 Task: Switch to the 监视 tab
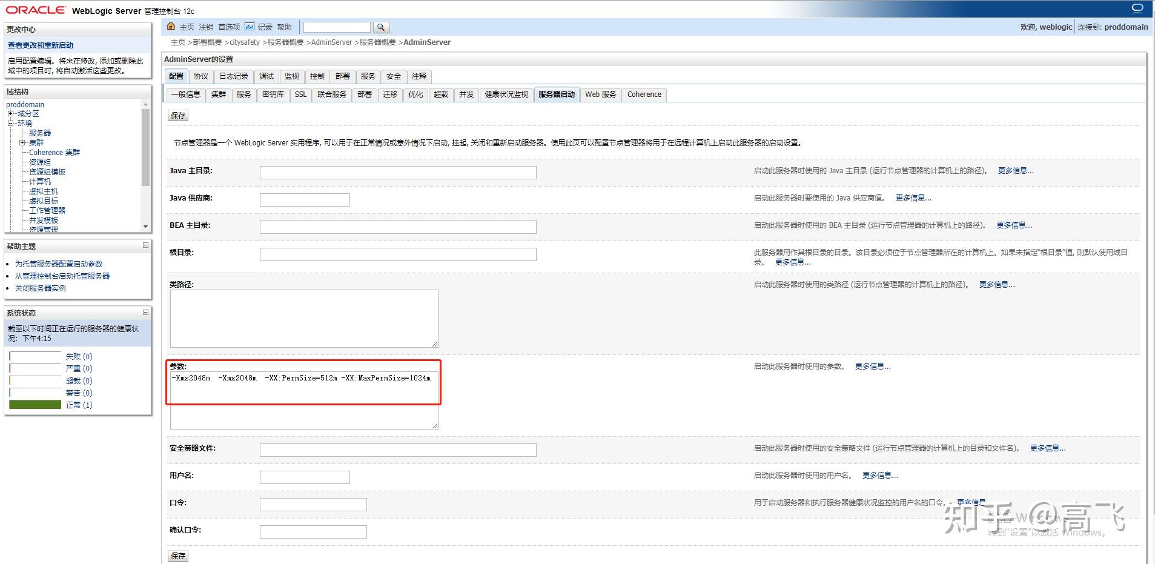[x=291, y=76]
